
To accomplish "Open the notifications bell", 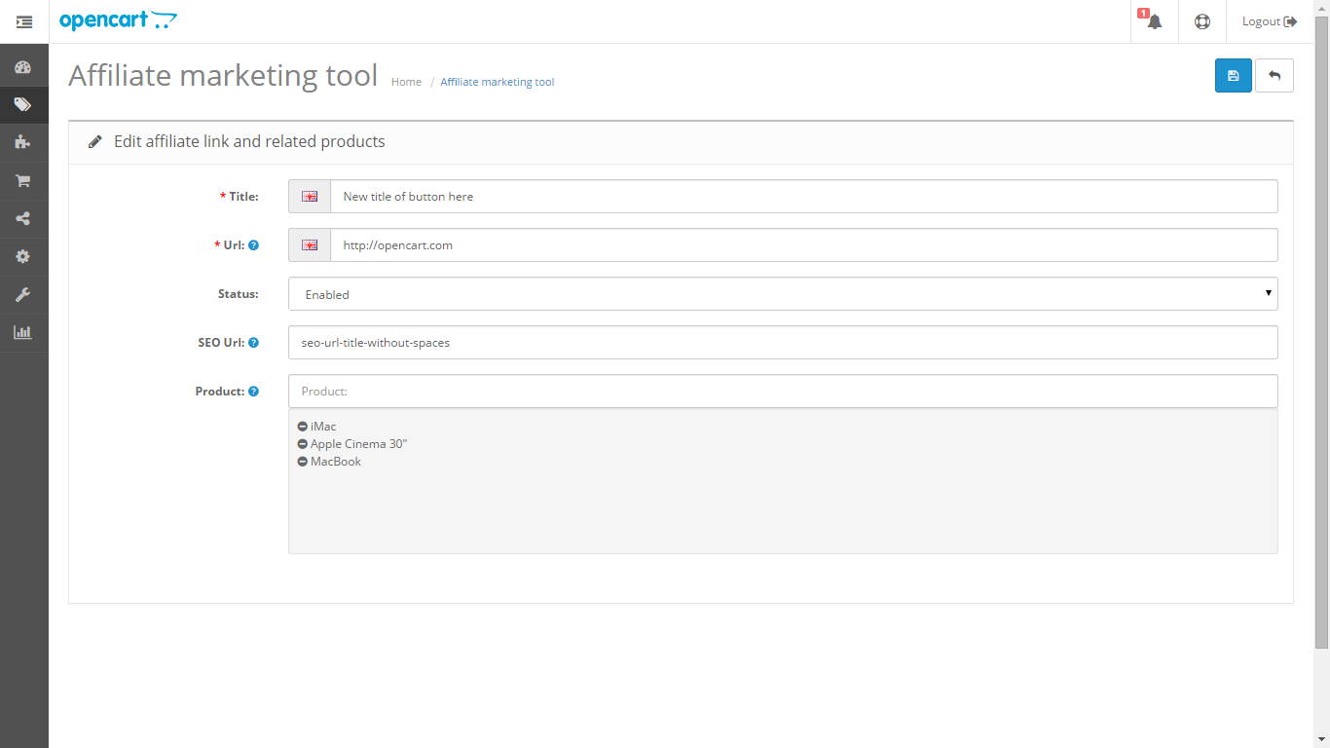I will tap(1154, 21).
